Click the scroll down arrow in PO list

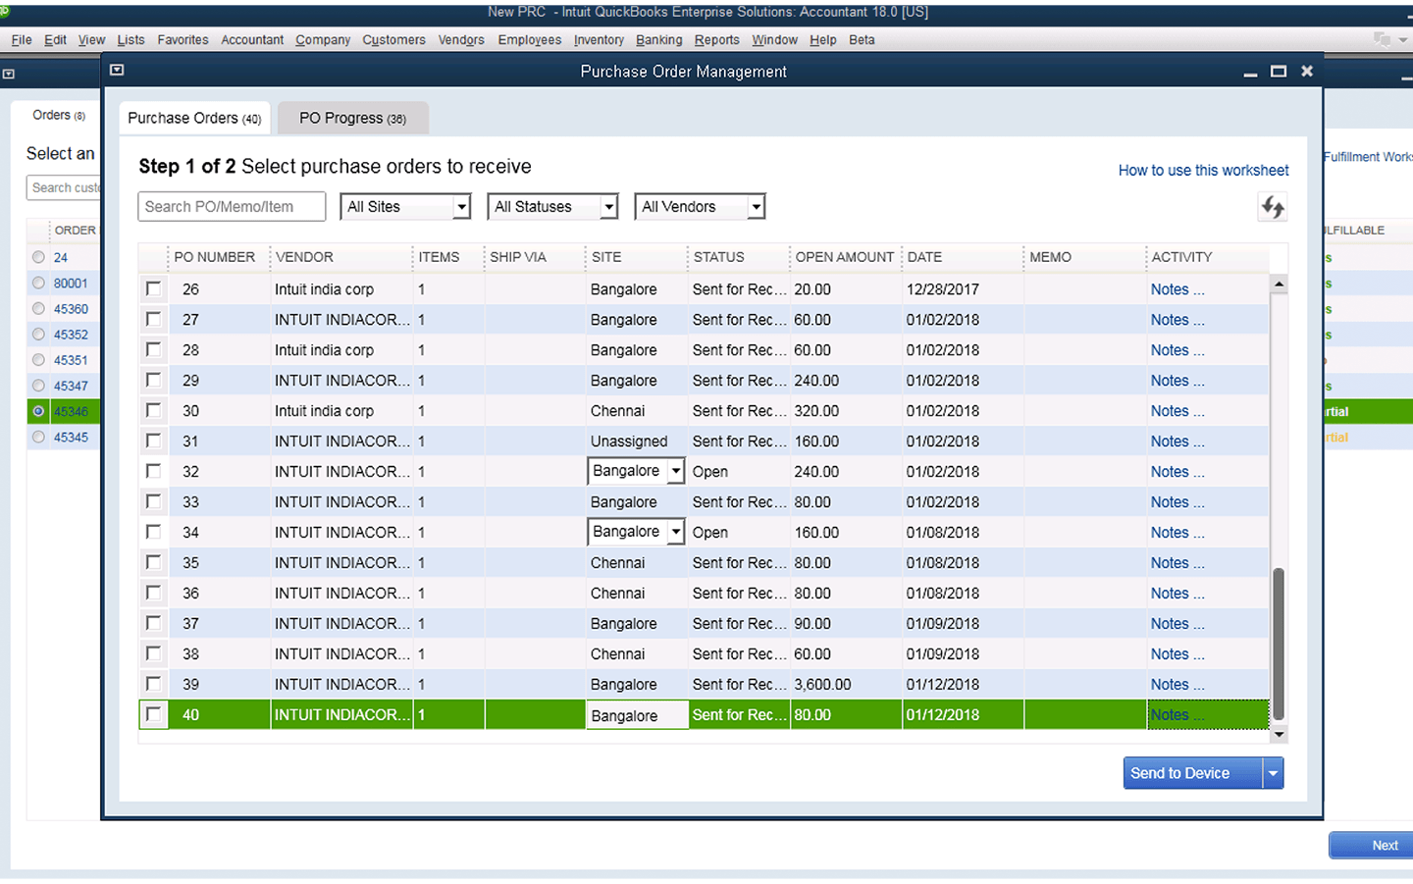pyautogui.click(x=1278, y=734)
